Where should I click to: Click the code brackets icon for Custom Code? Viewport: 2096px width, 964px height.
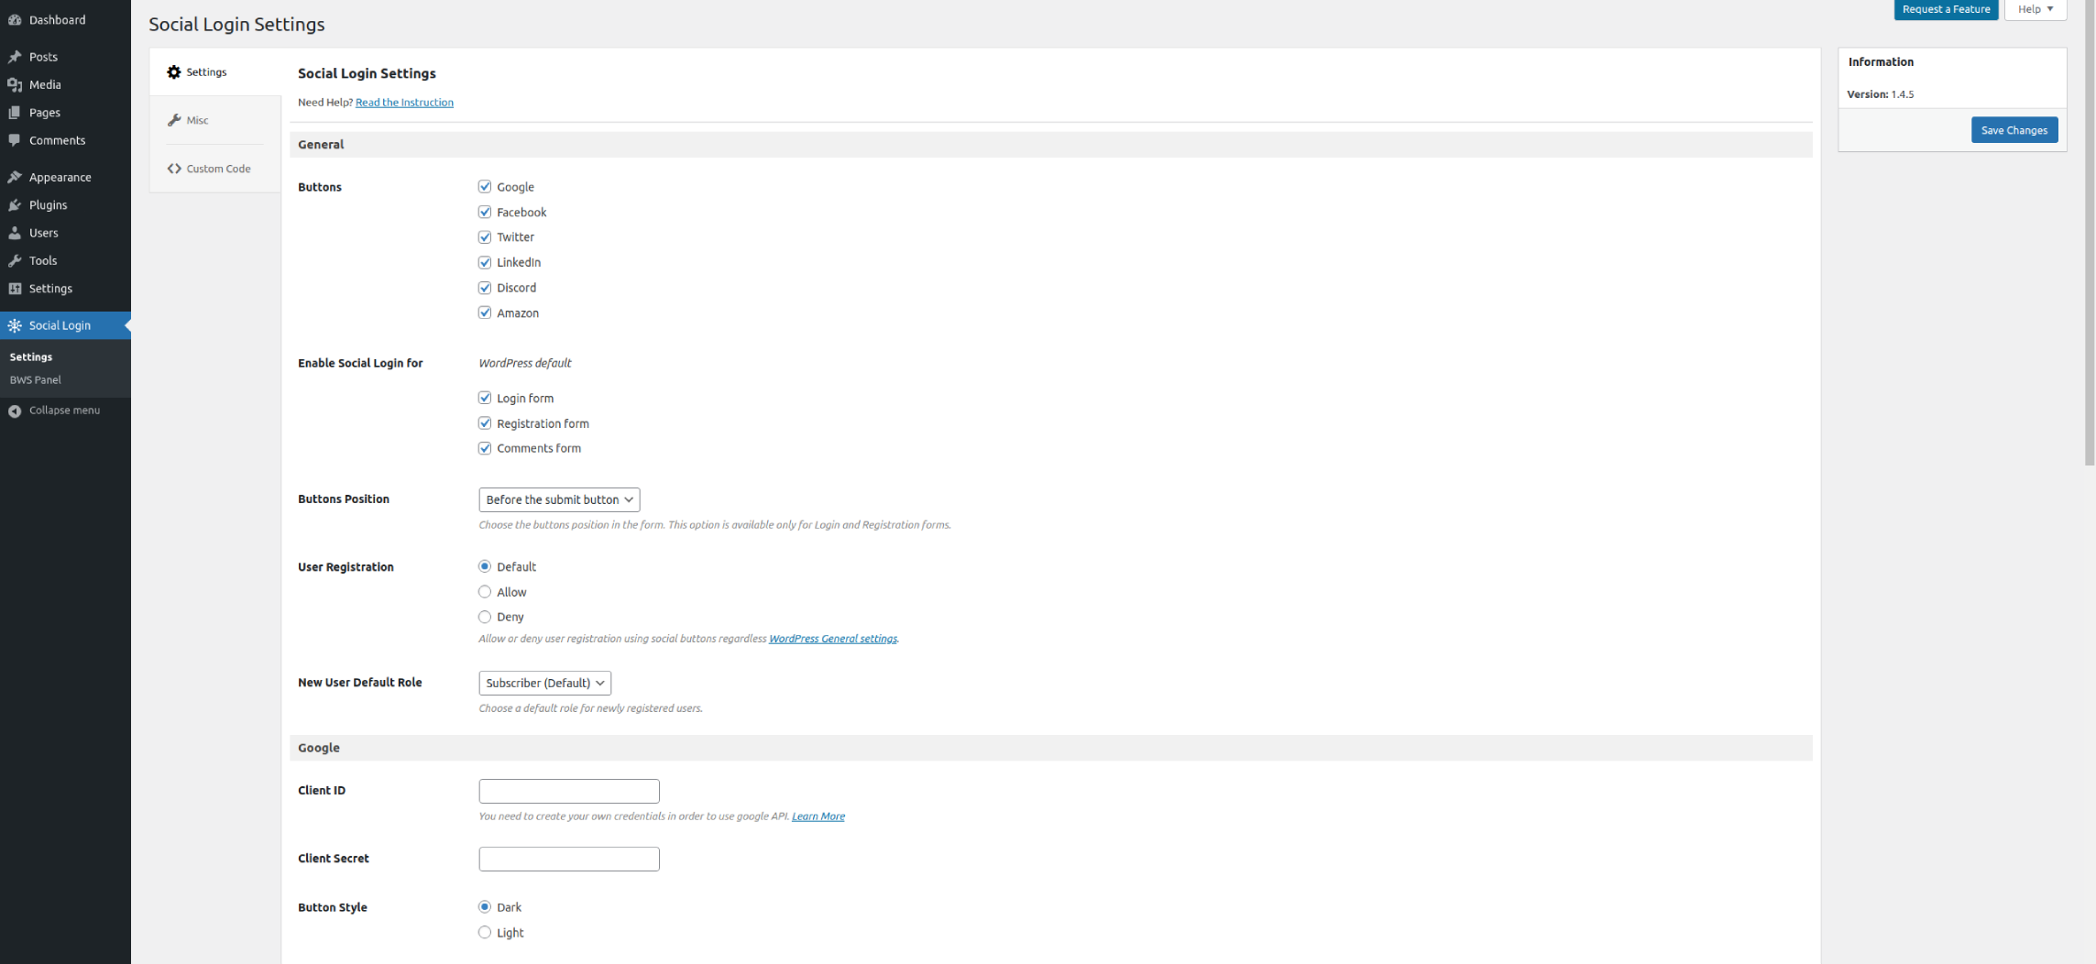[x=174, y=169]
